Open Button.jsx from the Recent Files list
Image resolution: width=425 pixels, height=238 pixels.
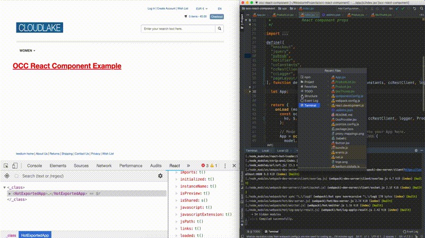(341, 143)
